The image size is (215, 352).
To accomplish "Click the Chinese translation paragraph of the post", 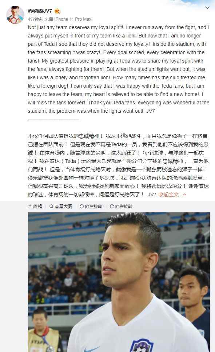I will pos(118,165).
